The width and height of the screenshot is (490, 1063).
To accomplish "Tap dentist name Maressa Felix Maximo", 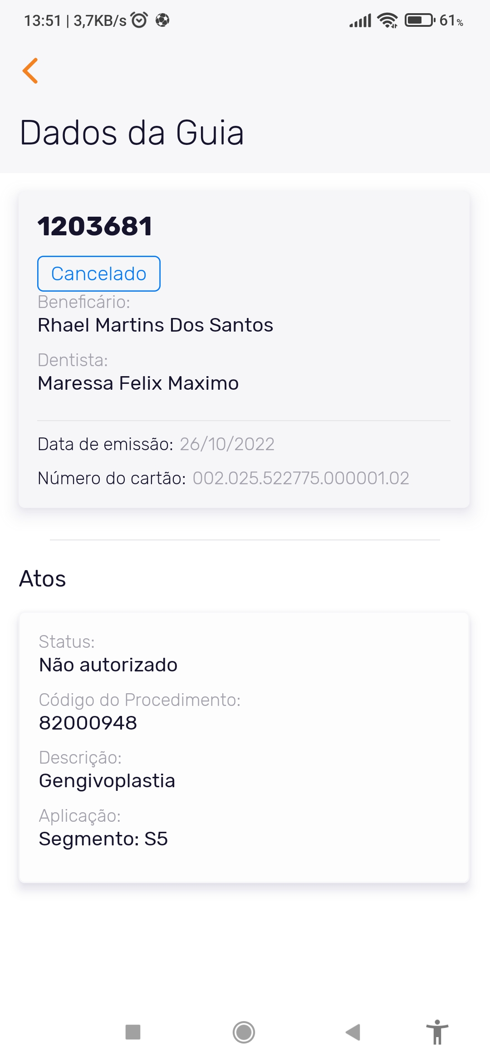I will (x=138, y=383).
